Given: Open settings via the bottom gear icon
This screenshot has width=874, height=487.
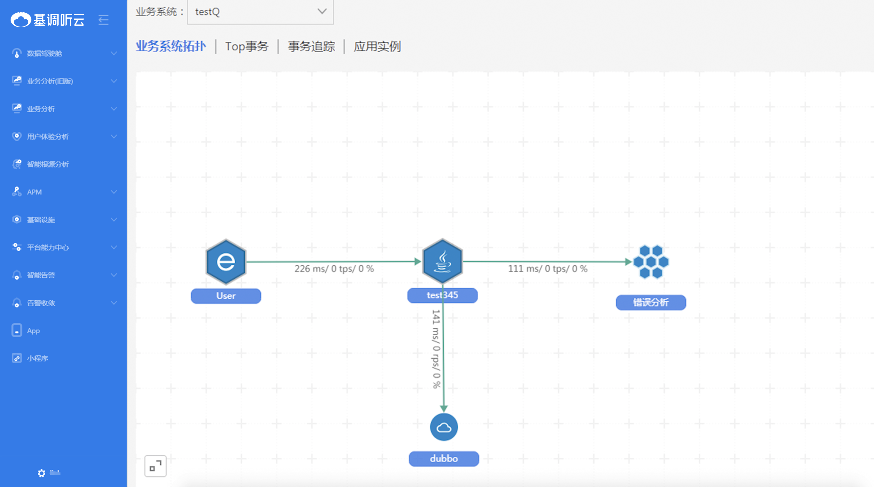Looking at the screenshot, I should point(41,473).
